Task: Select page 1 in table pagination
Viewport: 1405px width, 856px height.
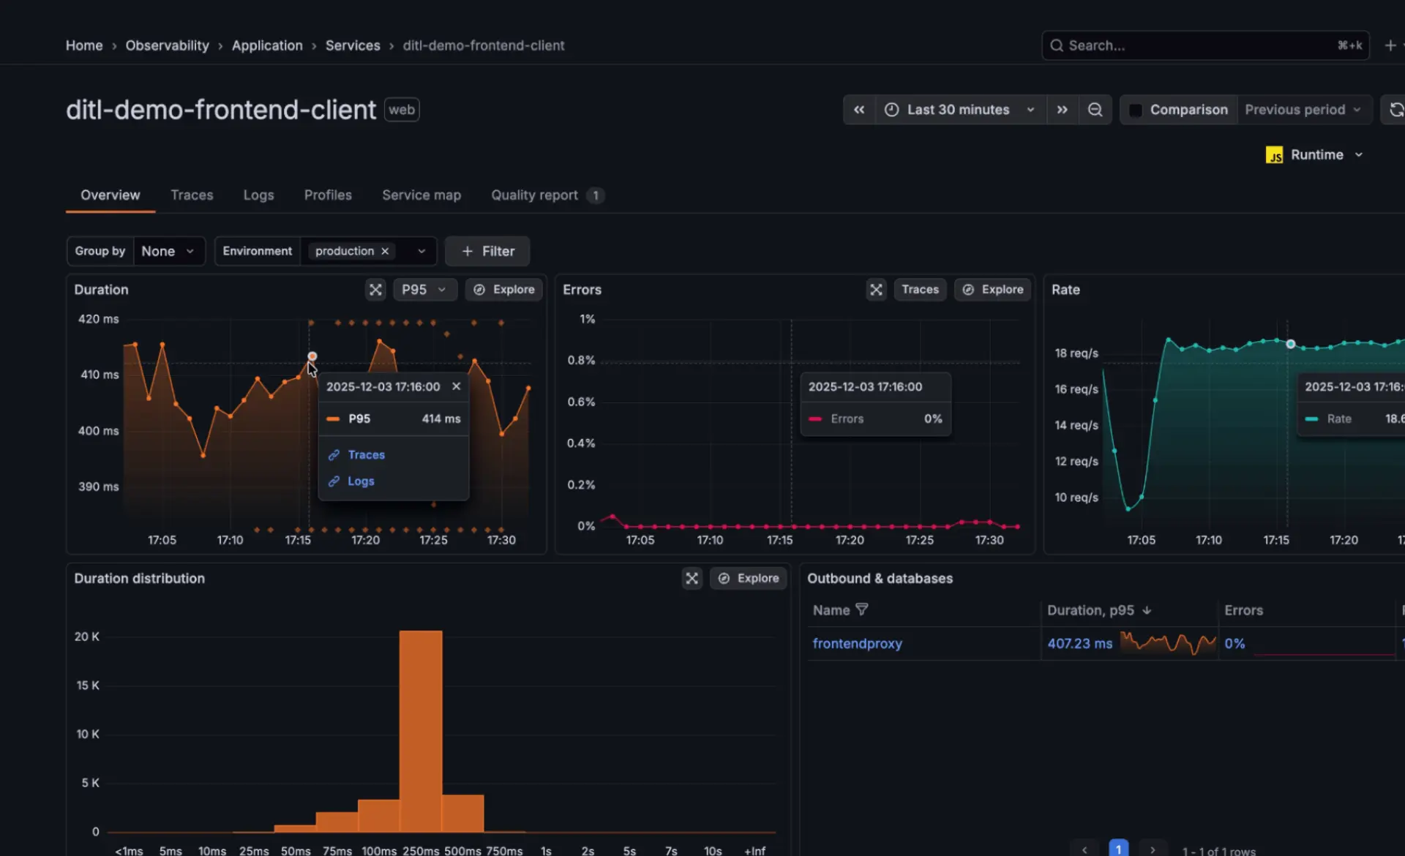Action: (1118, 849)
